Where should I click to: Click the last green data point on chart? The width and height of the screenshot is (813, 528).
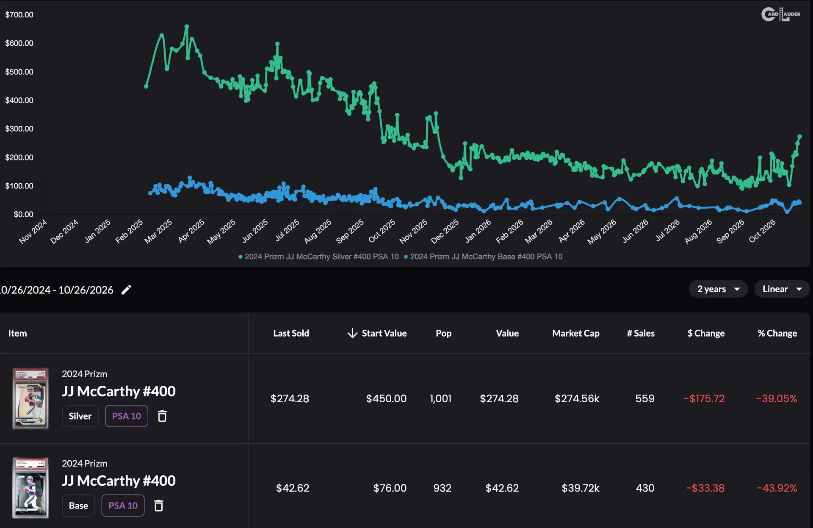(x=799, y=136)
